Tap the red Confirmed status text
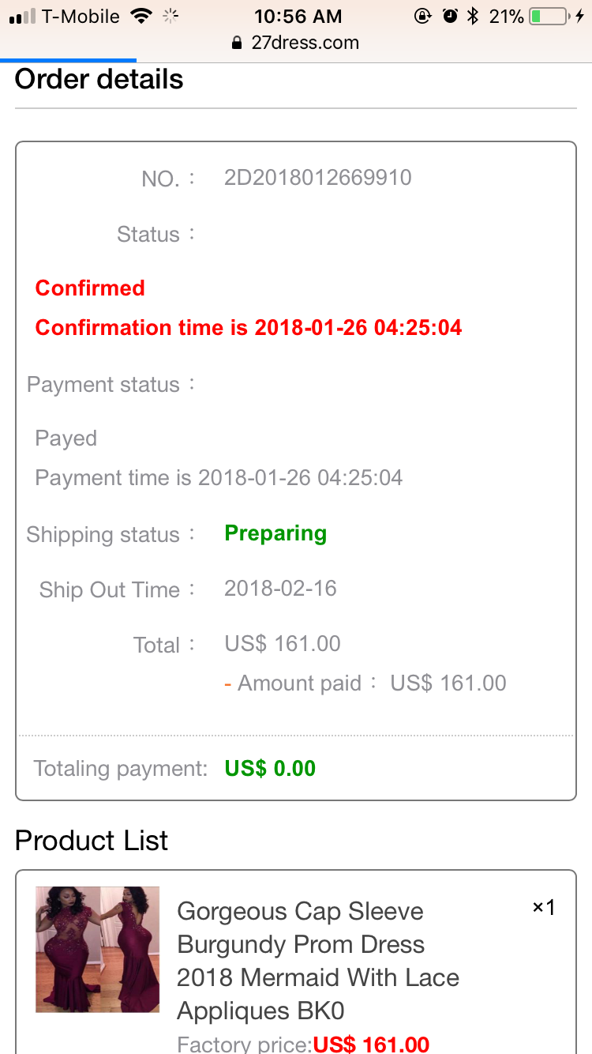The image size is (592, 1054). click(x=90, y=288)
